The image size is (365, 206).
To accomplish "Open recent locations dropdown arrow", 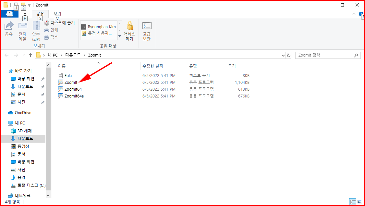I will [x=23, y=55].
